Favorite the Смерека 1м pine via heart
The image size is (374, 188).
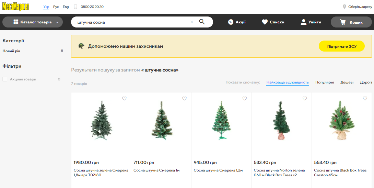click(184, 99)
